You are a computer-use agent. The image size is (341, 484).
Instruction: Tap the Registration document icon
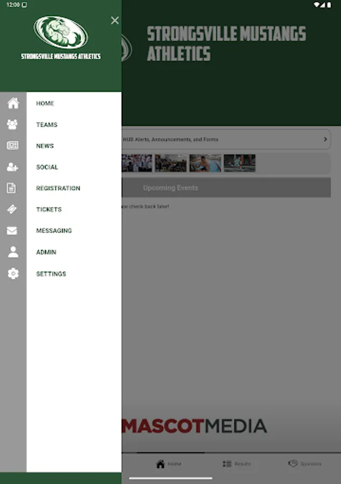pos(11,188)
